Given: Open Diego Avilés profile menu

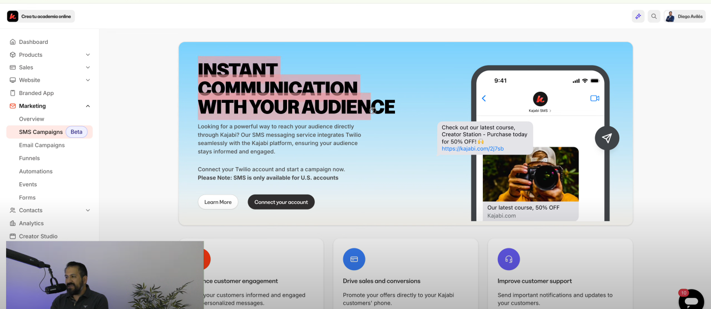Looking at the screenshot, I should click(x=684, y=16).
